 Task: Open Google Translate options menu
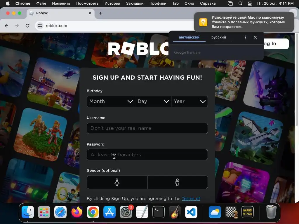coord(245,37)
